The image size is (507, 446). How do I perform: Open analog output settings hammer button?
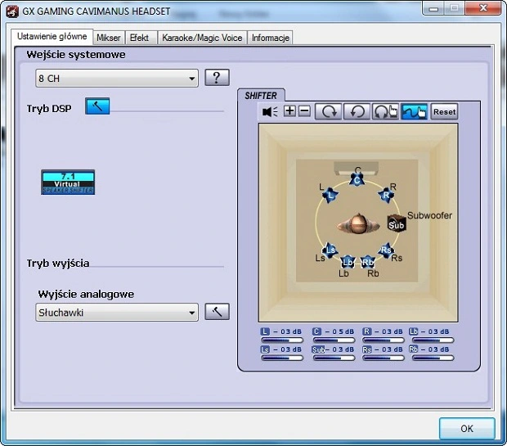point(217,312)
